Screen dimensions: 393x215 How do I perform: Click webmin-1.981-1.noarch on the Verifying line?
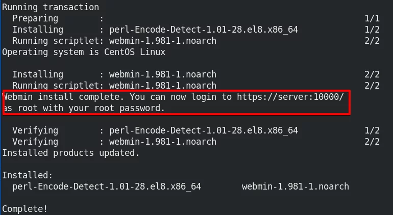(163, 142)
